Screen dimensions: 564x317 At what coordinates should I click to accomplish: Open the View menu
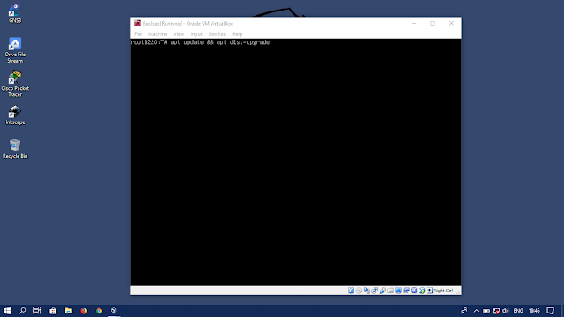[179, 34]
